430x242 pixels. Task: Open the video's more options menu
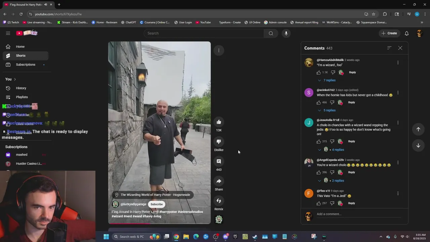(x=219, y=50)
